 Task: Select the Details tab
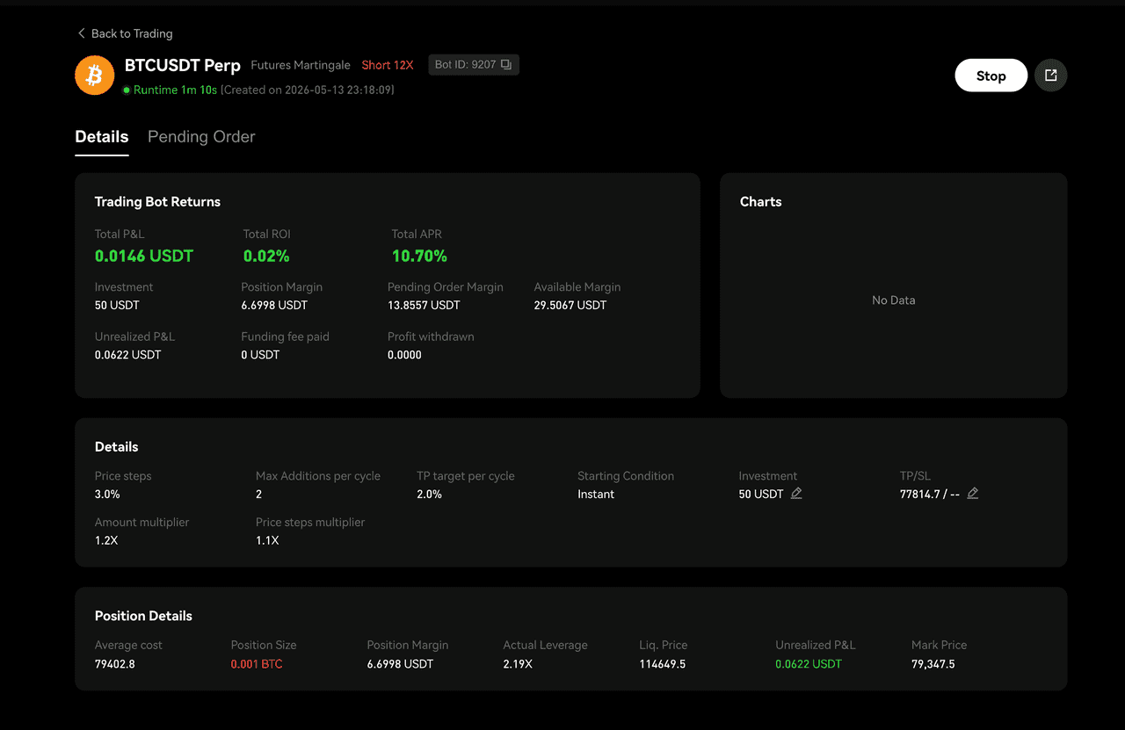click(102, 137)
